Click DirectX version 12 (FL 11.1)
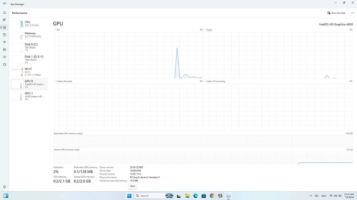Viewport: 357px width, 200px height. click(x=136, y=174)
